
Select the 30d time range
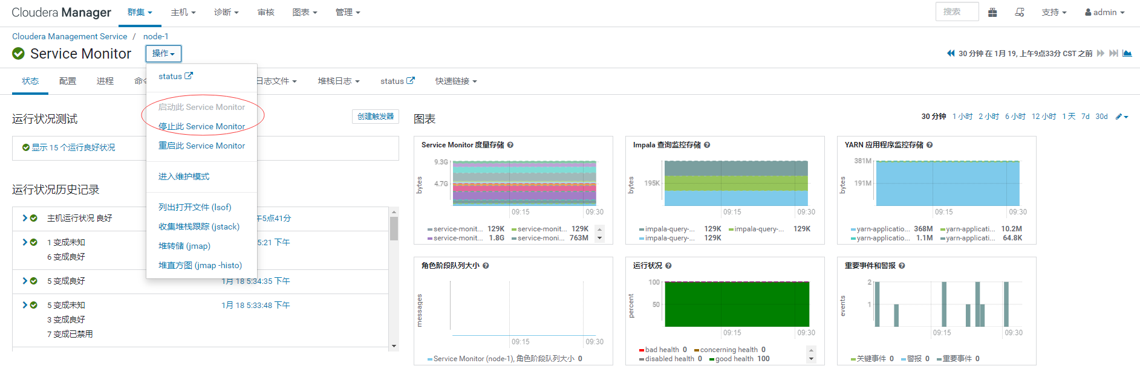point(1101,117)
